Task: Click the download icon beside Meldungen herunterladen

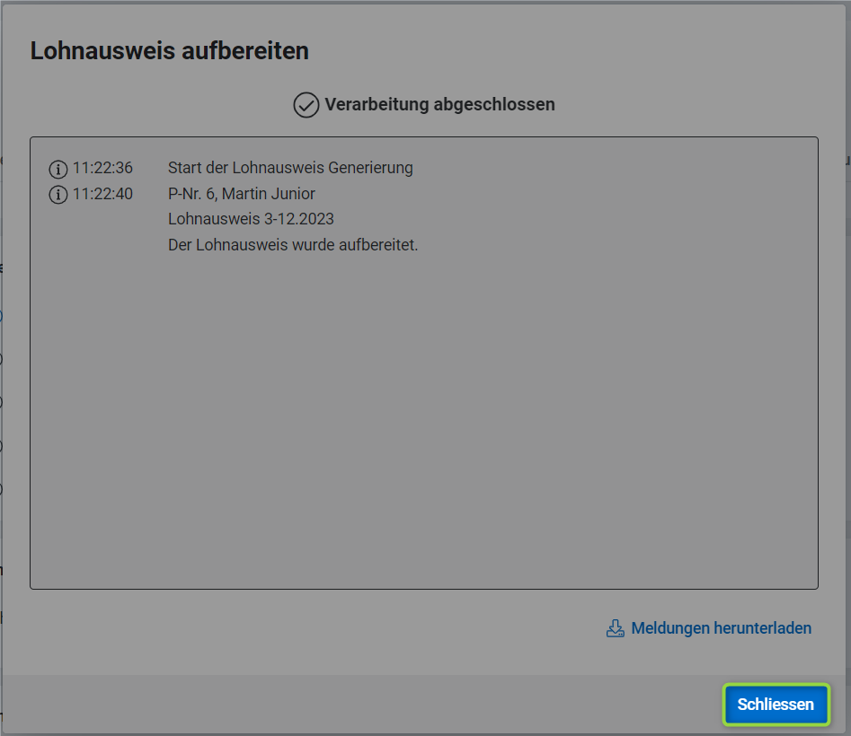Action: pos(616,628)
